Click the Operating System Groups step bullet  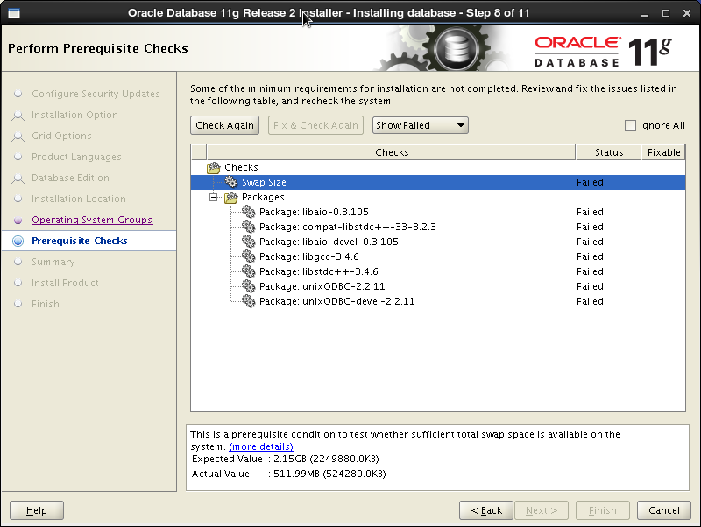click(x=18, y=221)
